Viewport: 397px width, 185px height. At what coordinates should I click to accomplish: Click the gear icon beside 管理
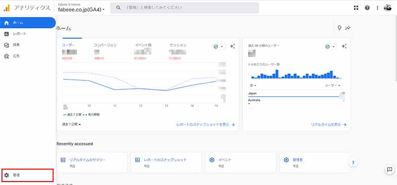6,175
